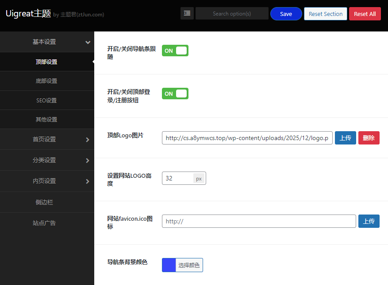Click the Search option(s) field
The height and width of the screenshot is (285, 388).
coord(232,13)
